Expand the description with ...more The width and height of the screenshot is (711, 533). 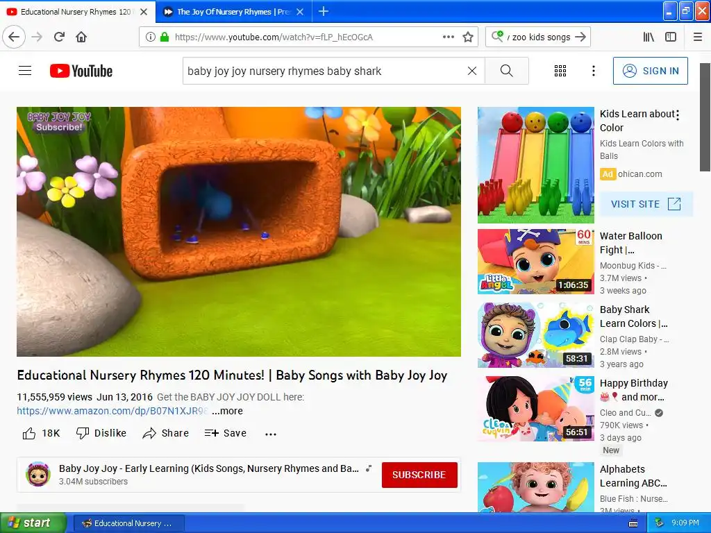point(227,411)
